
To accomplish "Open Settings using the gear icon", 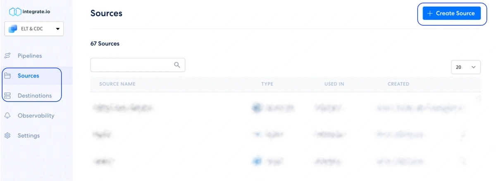I will click(7, 136).
